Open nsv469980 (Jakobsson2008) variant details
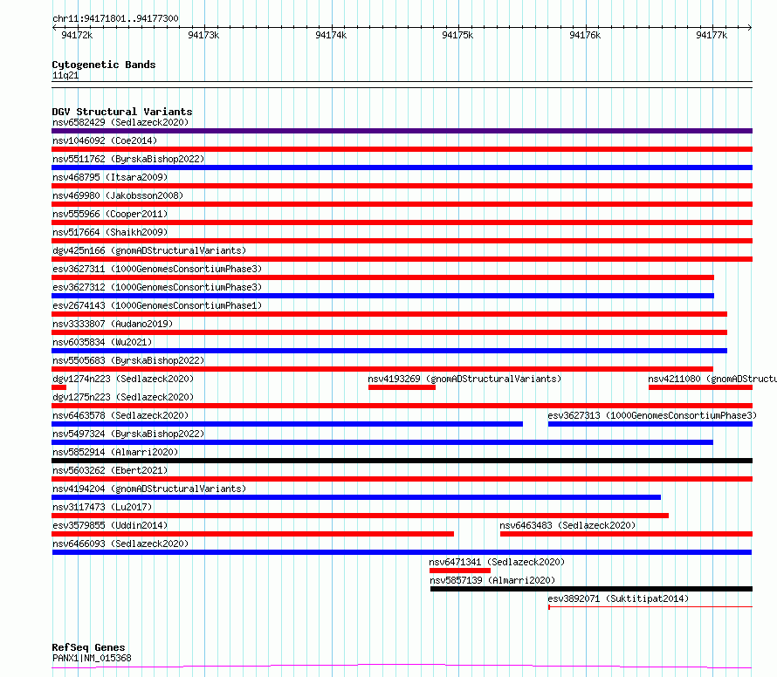This screenshot has width=777, height=677. [118, 195]
